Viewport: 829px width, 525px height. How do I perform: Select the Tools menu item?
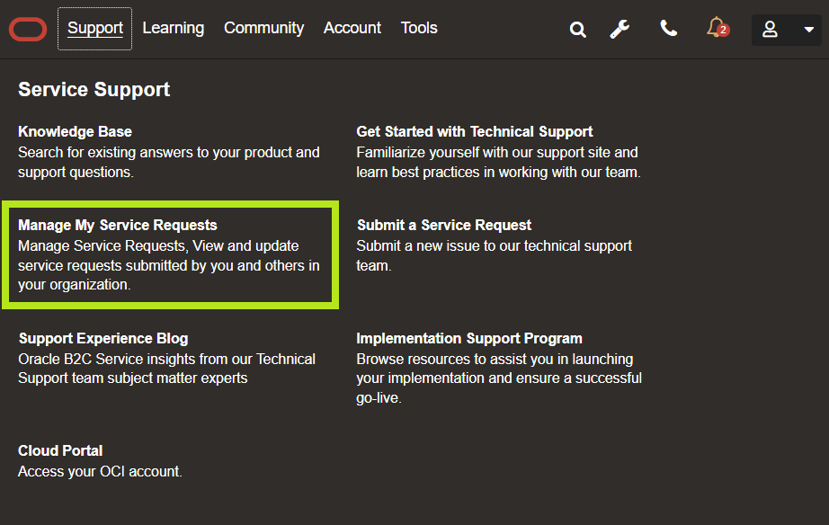tap(419, 29)
